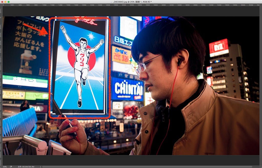262x168 pixels.
Task: Click the document proxy icon in title bar
Action: coord(111,2)
